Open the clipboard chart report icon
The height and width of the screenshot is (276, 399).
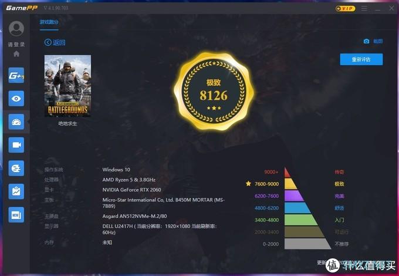[x=16, y=191]
